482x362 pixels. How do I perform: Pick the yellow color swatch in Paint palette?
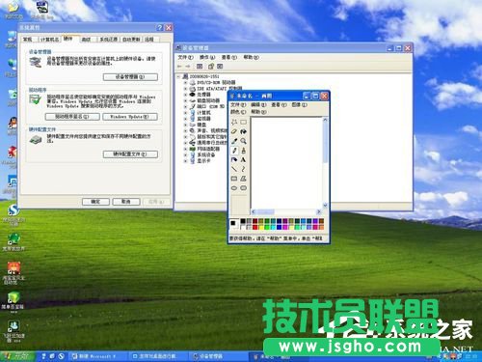pos(261,227)
